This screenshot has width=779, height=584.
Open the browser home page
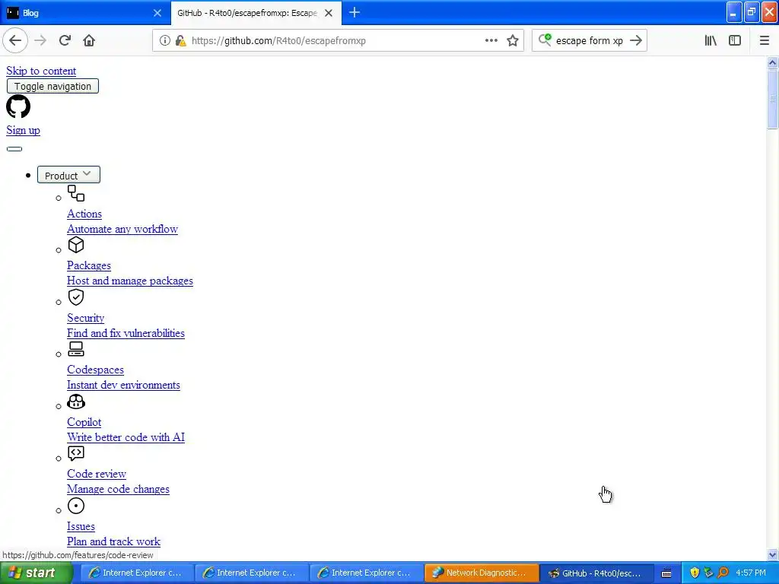point(89,41)
